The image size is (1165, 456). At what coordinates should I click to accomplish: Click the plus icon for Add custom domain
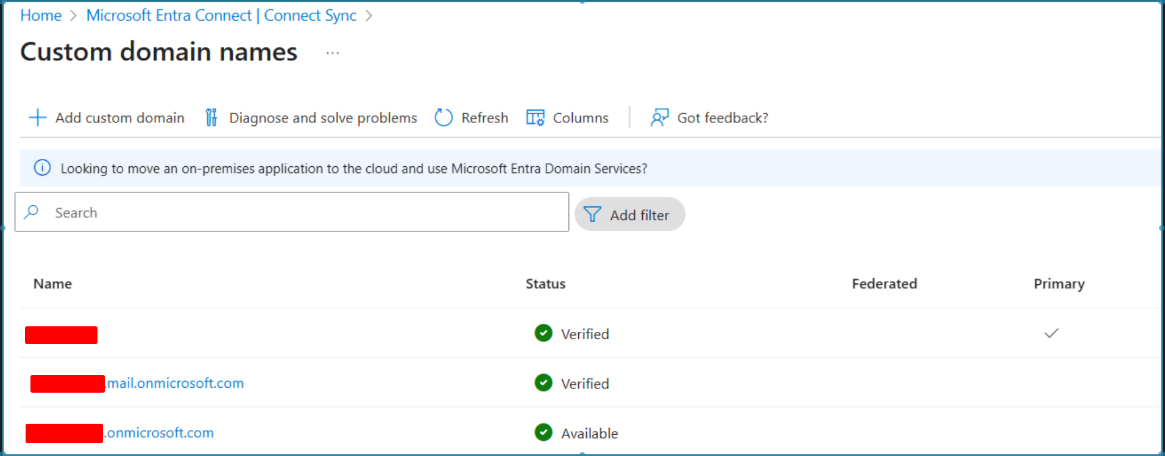click(38, 118)
